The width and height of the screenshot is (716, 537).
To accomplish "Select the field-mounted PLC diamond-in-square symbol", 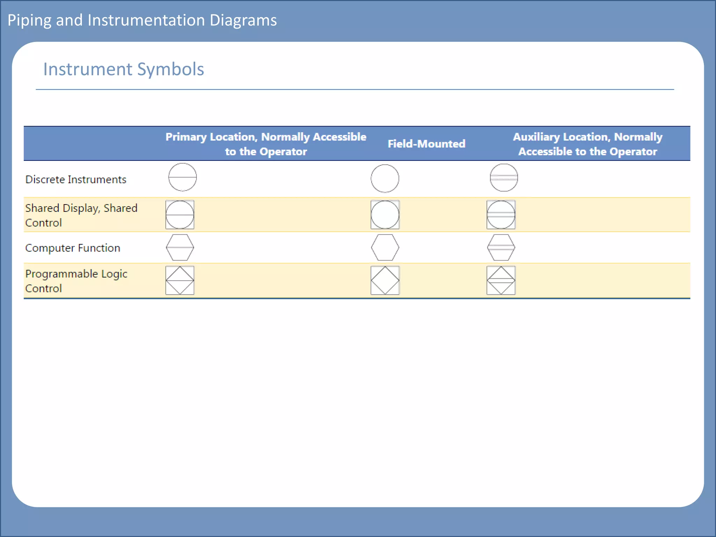I will click(385, 280).
